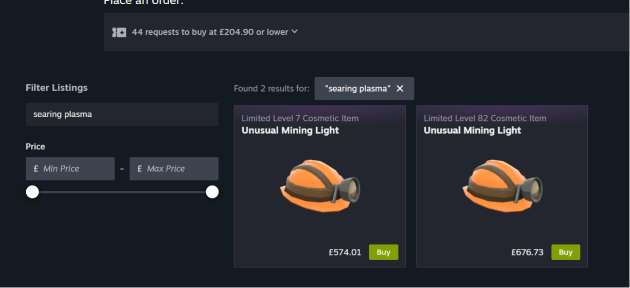The width and height of the screenshot is (630, 288).
Task: Open the Level 7 Mining Light helmet image
Action: (x=320, y=185)
